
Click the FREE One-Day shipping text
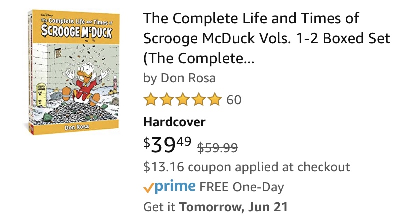241,187
